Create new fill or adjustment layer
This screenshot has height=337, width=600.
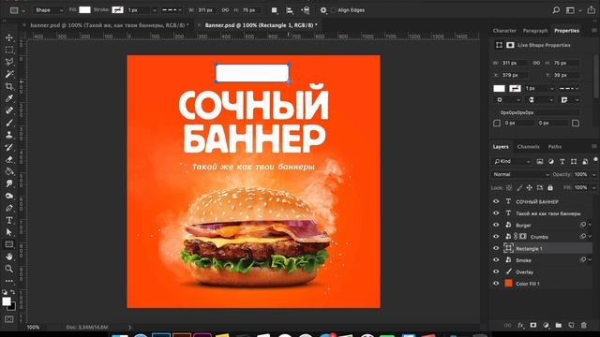click(x=546, y=325)
